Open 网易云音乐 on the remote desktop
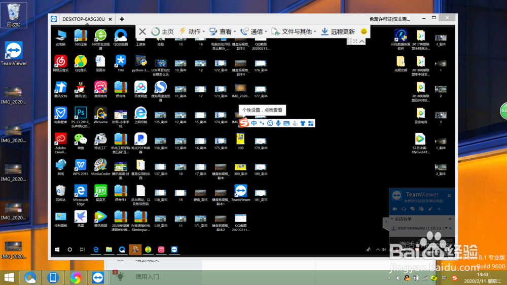 60,63
